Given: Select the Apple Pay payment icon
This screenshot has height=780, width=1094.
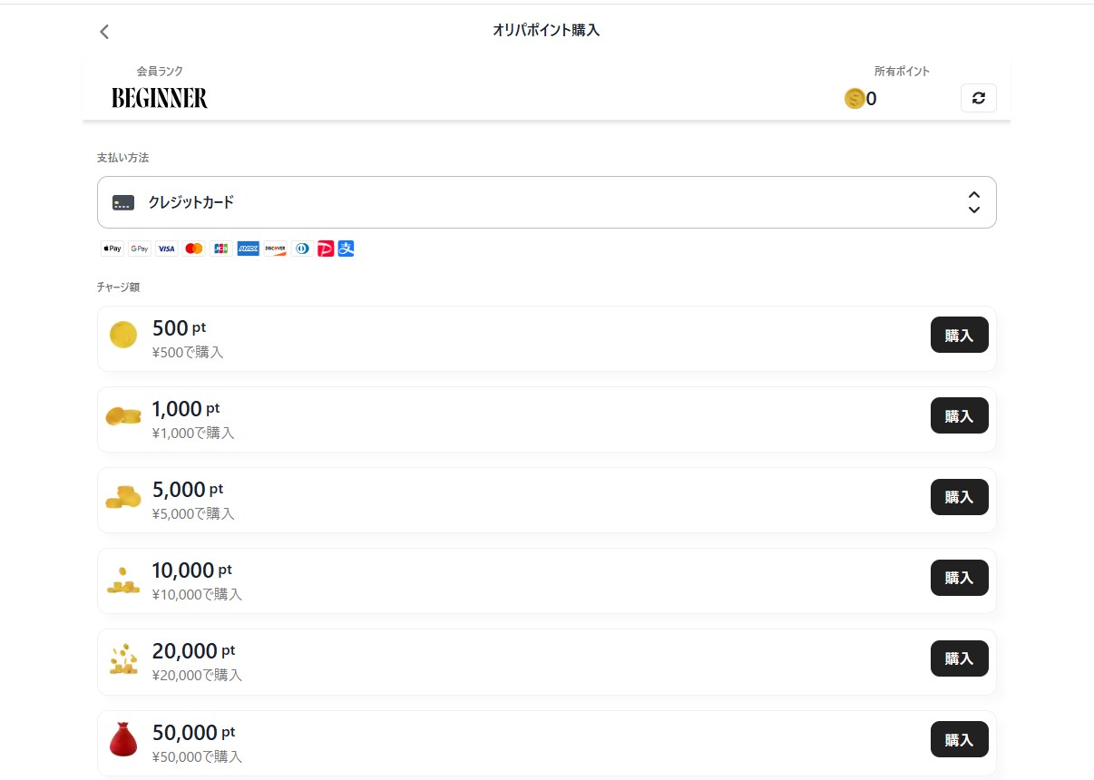Looking at the screenshot, I should tap(112, 248).
